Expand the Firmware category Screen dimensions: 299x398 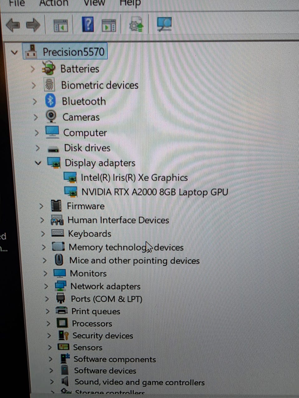click(41, 206)
